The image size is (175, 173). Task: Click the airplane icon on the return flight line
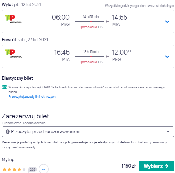tap(107, 56)
